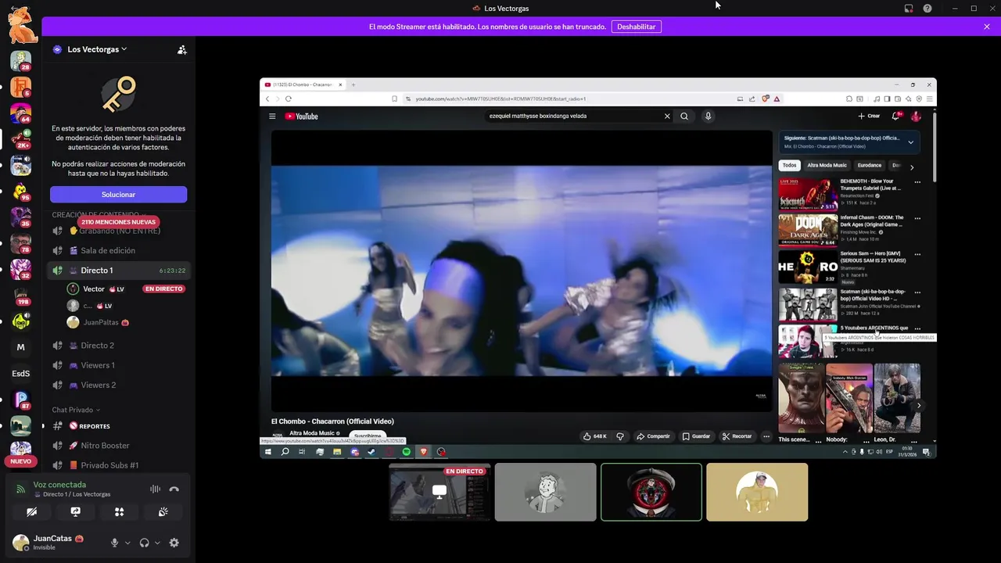1001x563 pixels.
Task: Open noise suppression waveform options
Action: point(155,489)
